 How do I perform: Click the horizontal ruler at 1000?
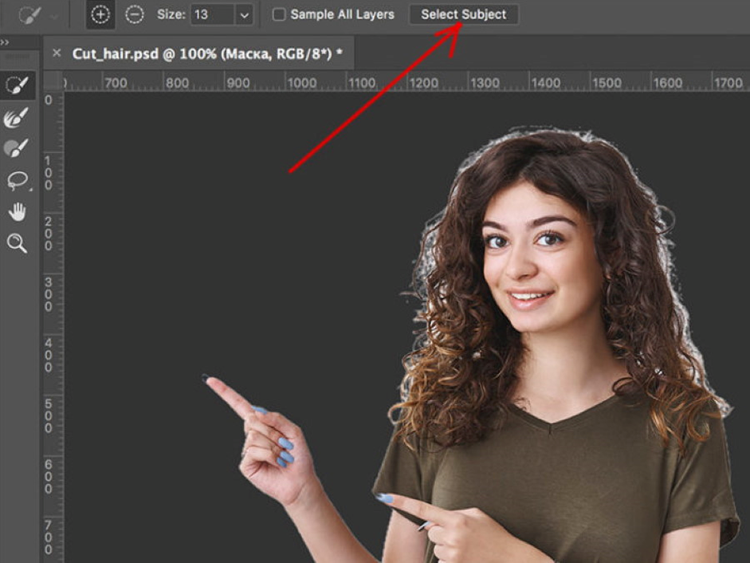tap(301, 83)
